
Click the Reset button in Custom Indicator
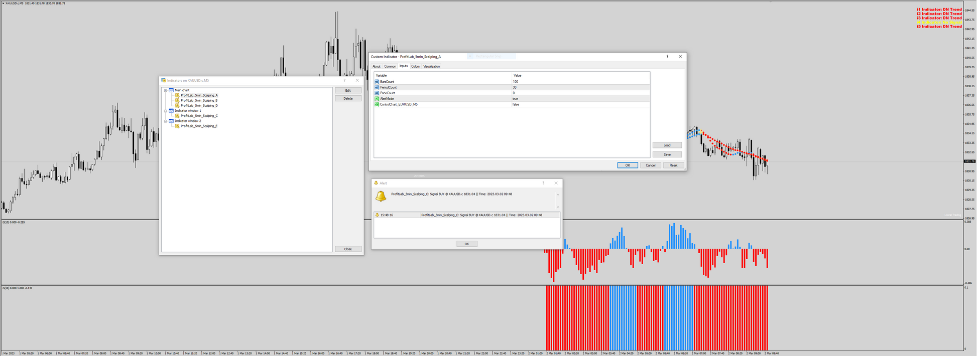pos(673,165)
